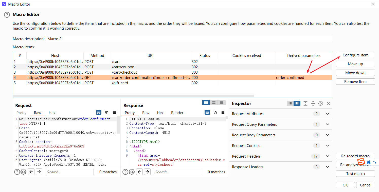Open Response panel options menu icon
Image resolution: width=379 pixels, height=192 pixels.
[223, 113]
